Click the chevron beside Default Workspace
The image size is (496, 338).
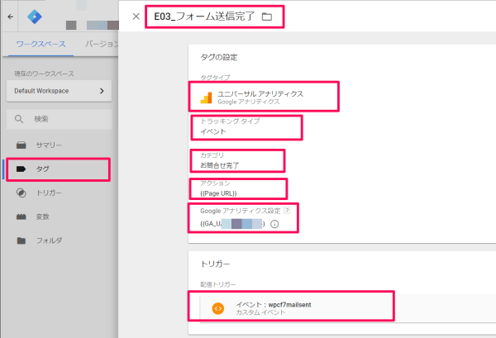point(102,91)
